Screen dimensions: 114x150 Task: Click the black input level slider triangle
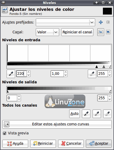tap(97, 67)
